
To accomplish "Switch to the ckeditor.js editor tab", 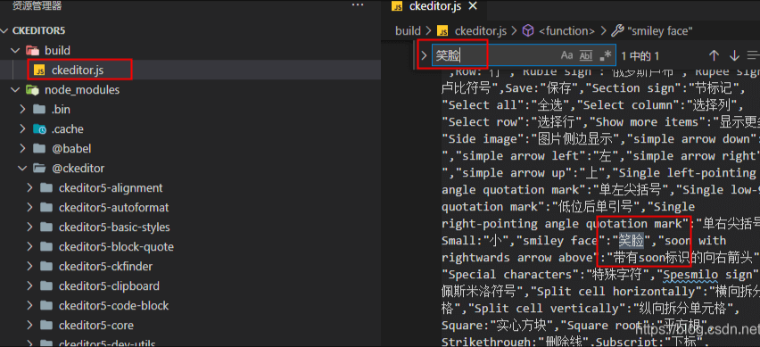I will point(434,6).
